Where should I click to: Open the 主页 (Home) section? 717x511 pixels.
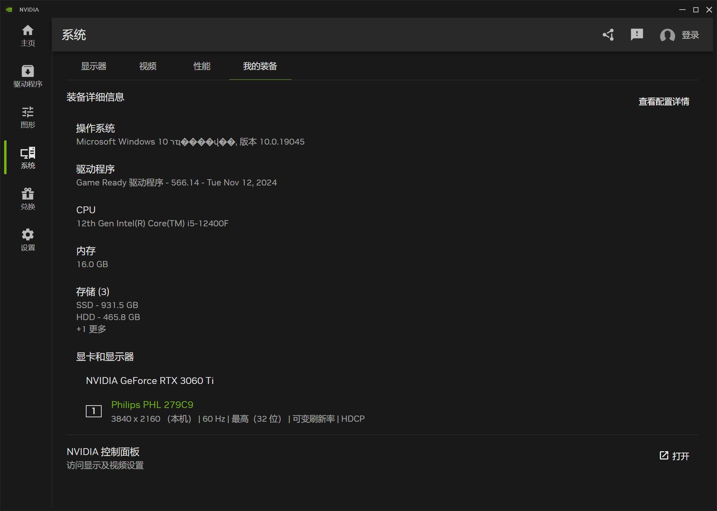click(28, 36)
